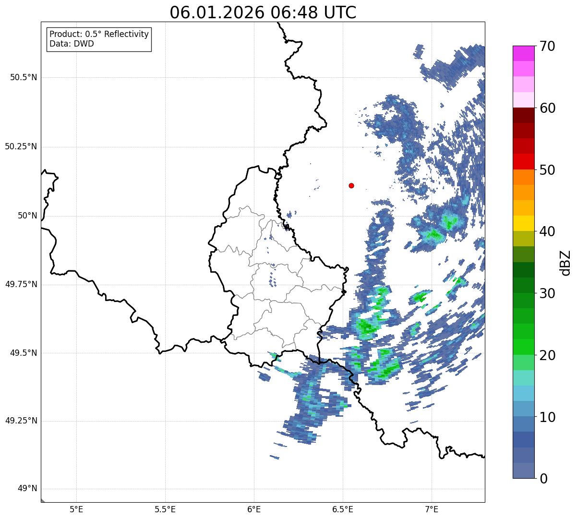Click the 6°E longitude label

click(x=254, y=509)
